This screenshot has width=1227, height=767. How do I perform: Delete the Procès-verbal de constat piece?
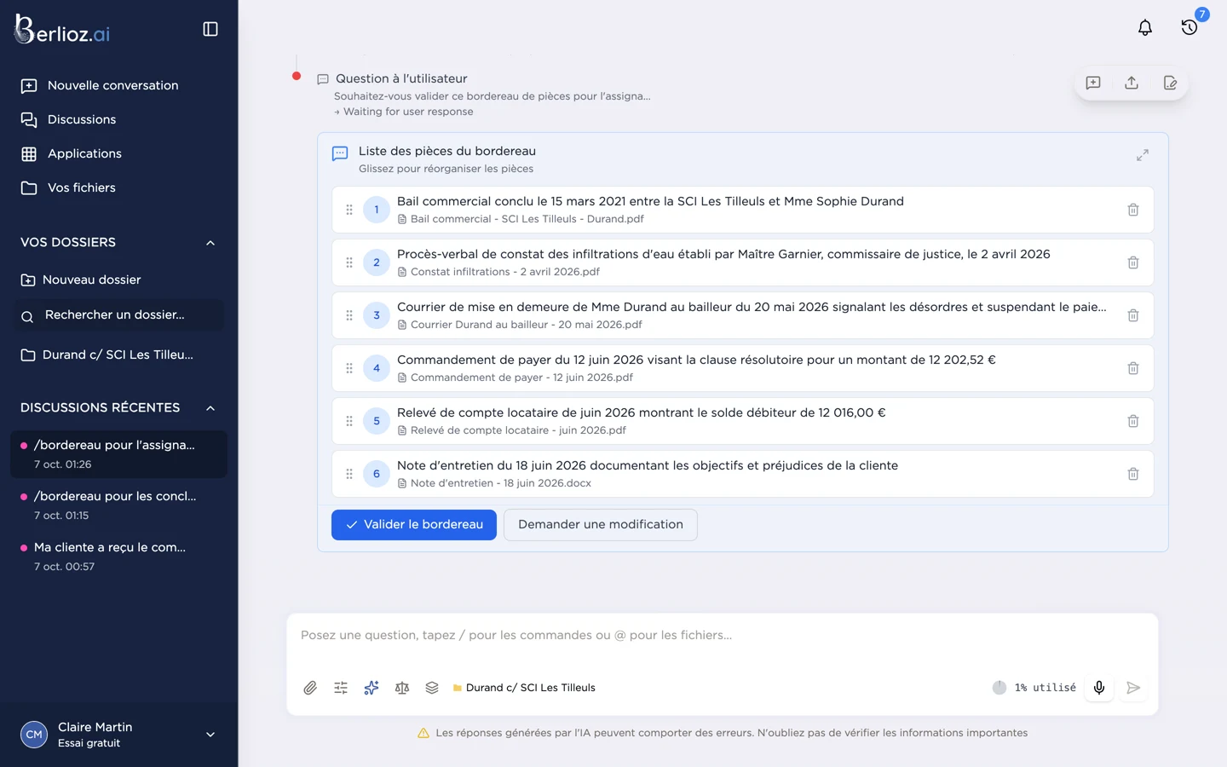(1133, 262)
